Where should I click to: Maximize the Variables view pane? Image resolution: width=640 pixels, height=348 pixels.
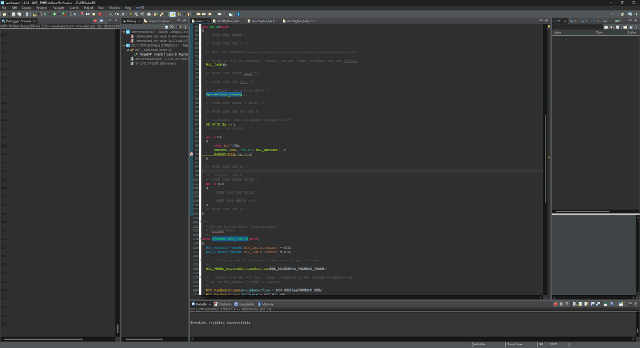pos(636,21)
